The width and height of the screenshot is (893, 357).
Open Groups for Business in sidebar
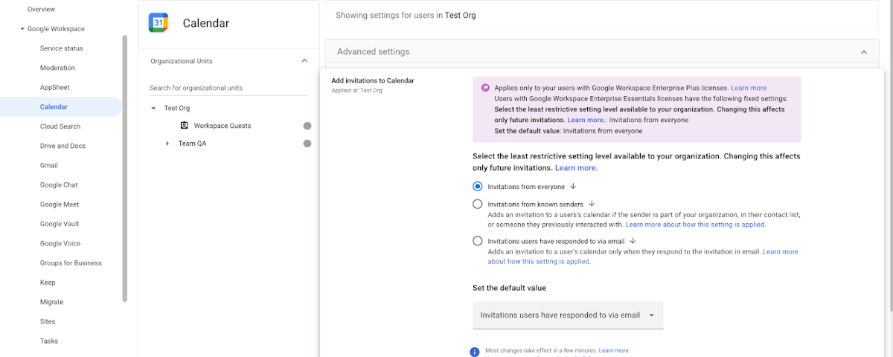[71, 263]
